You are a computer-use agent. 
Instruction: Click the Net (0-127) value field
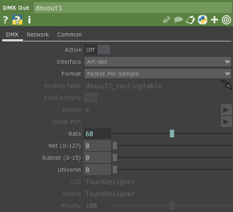(97, 146)
